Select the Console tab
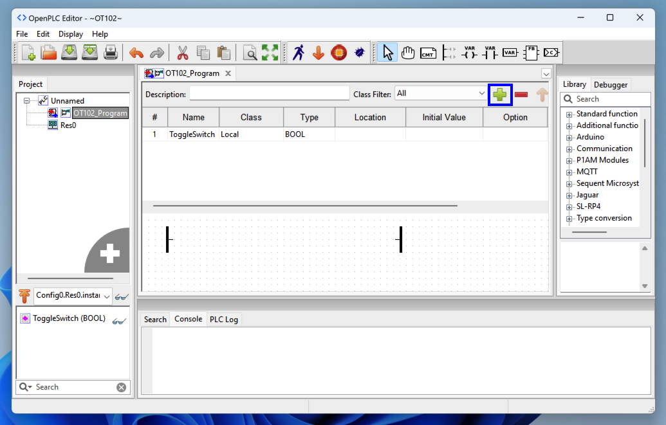 point(188,319)
